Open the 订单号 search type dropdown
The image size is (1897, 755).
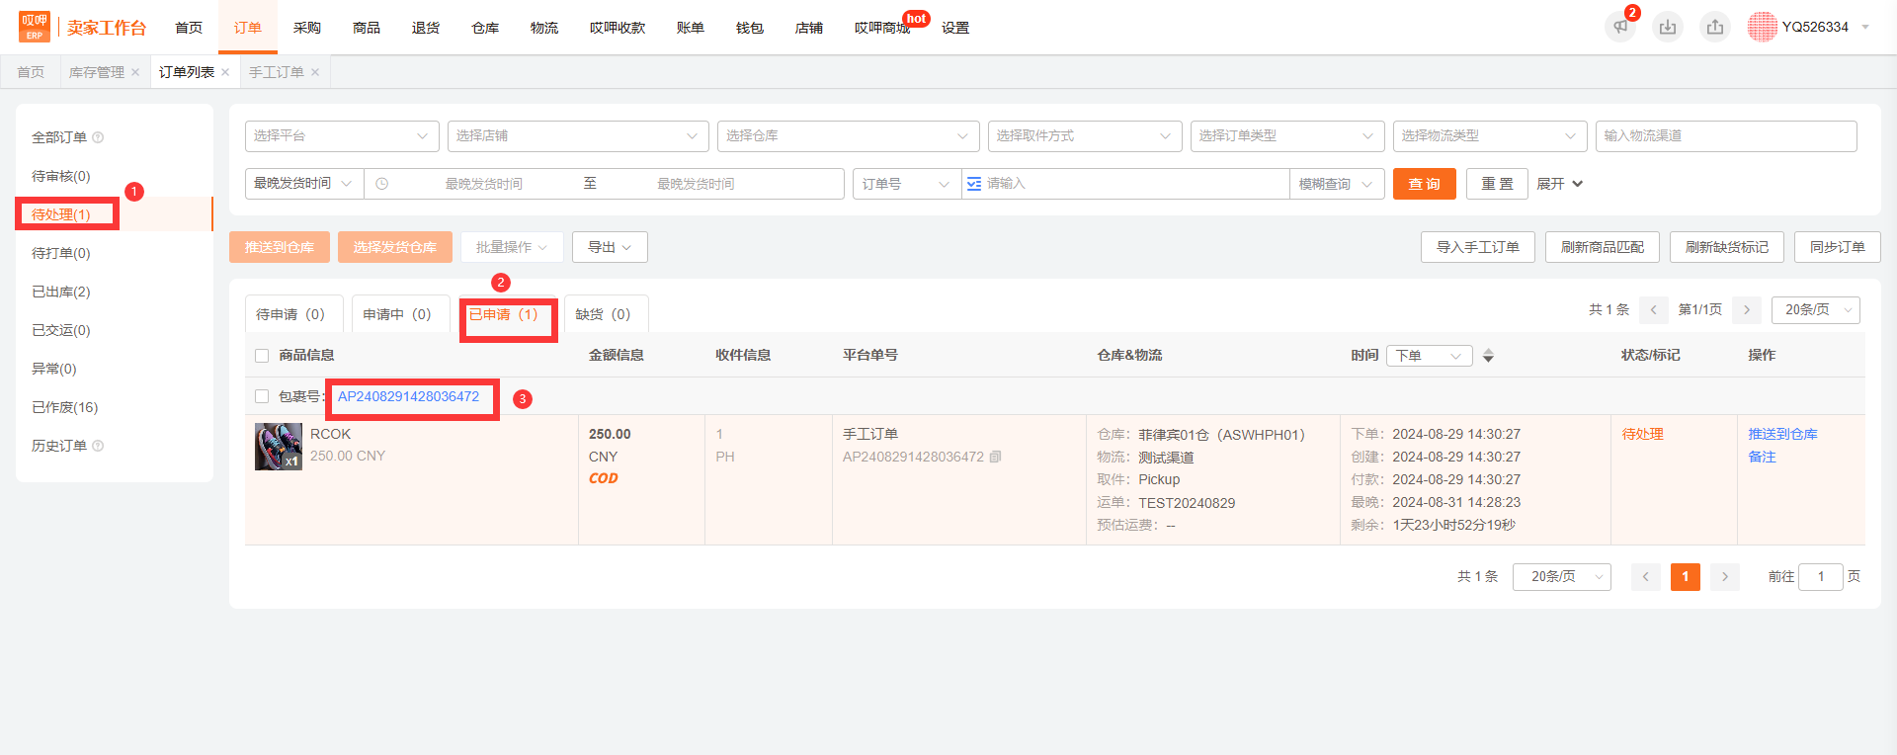(x=907, y=184)
